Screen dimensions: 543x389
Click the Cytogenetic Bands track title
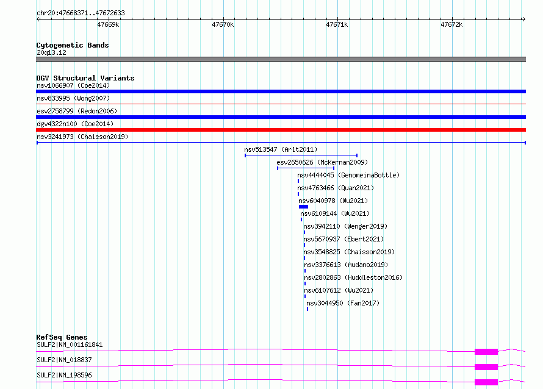[x=73, y=45]
